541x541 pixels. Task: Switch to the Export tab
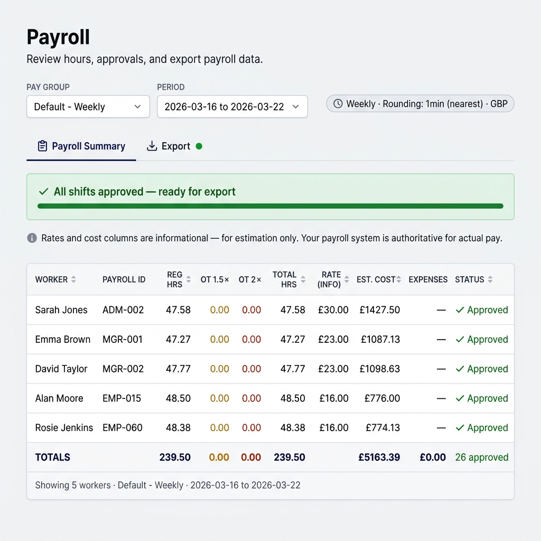pyautogui.click(x=174, y=146)
